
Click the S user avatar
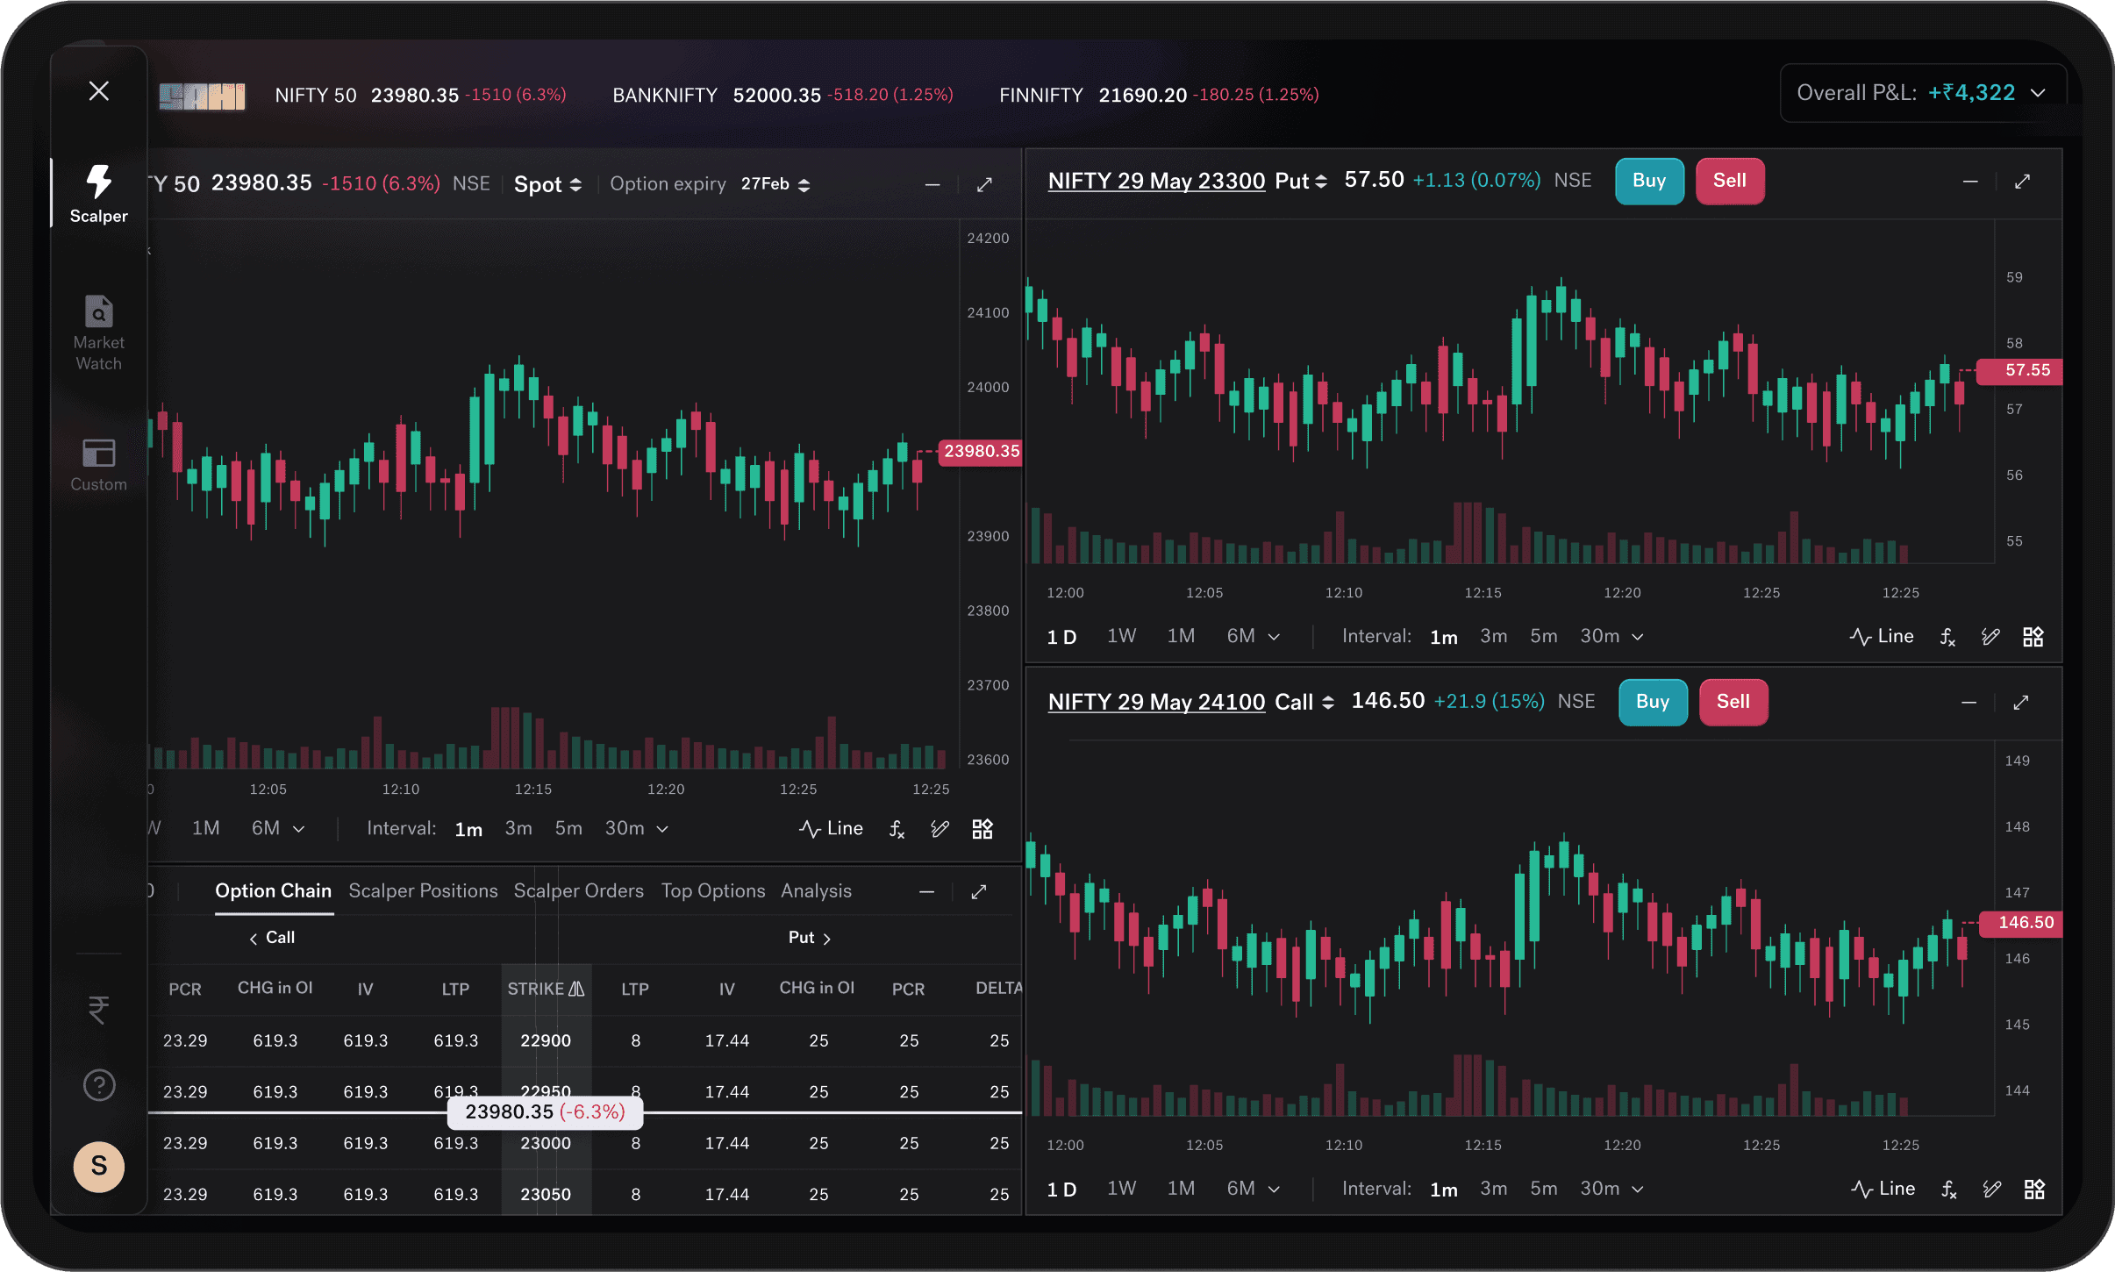tap(98, 1166)
